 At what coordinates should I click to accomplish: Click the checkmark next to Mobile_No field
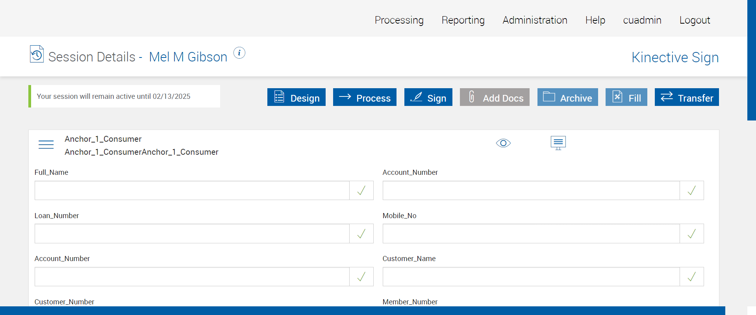692,234
